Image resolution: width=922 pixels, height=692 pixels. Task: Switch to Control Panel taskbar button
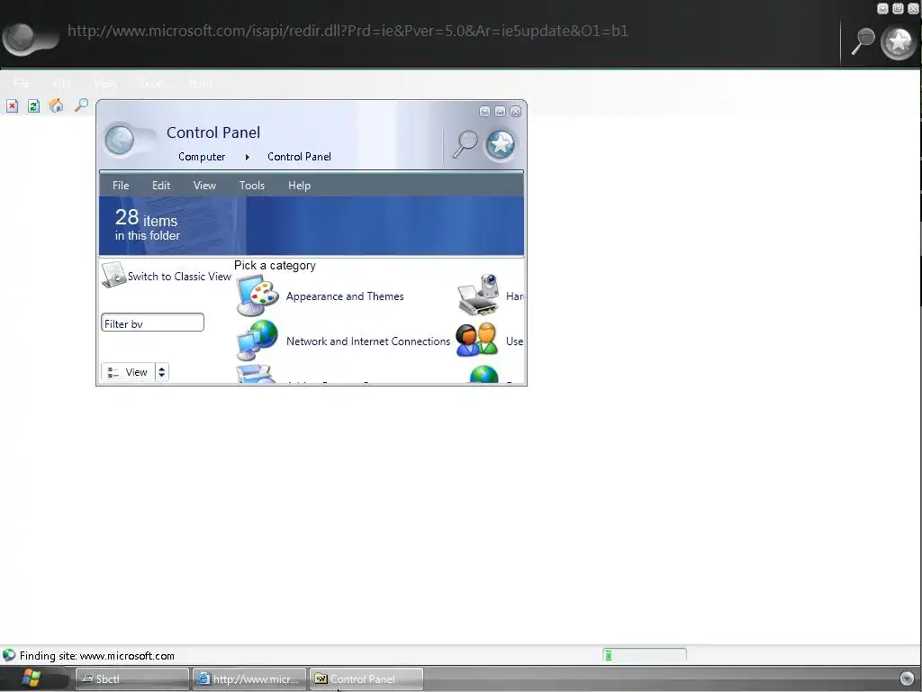coord(366,679)
